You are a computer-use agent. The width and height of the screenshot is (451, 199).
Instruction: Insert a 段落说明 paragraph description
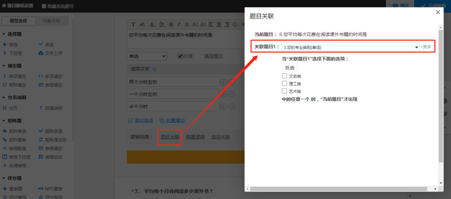[51, 108]
